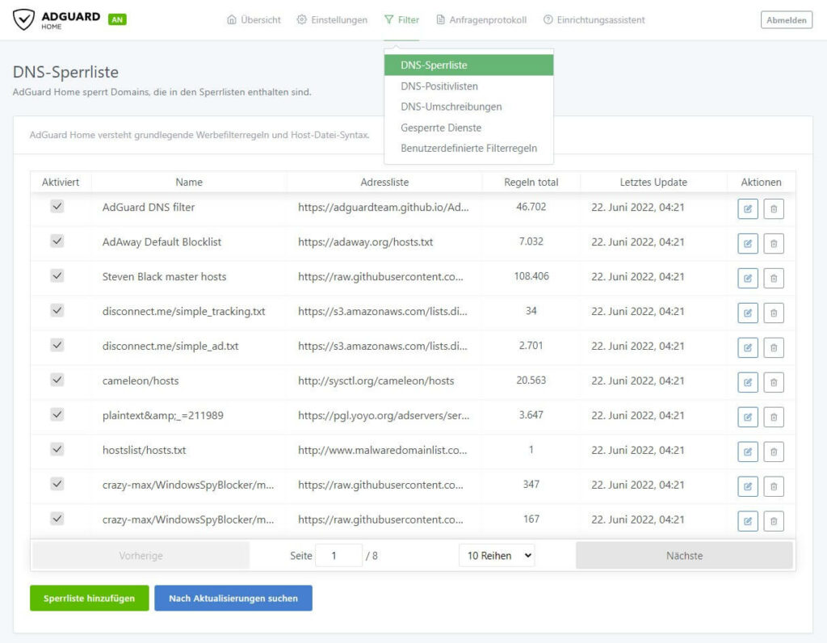827x643 pixels.
Task: Uncheck the plaintext&amp;_=211989 list
Action: 57,414
